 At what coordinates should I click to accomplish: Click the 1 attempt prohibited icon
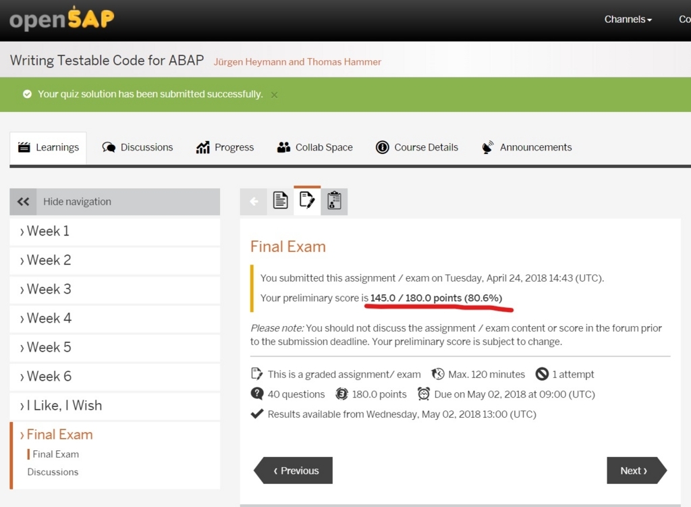[542, 374]
